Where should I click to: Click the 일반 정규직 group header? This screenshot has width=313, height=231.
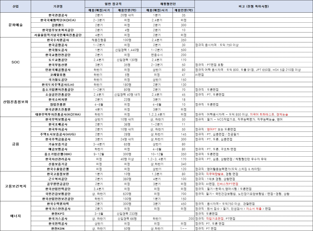(113, 4)
